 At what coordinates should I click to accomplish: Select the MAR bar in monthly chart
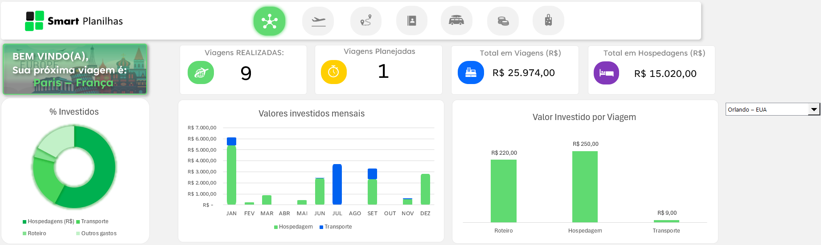coord(267,200)
